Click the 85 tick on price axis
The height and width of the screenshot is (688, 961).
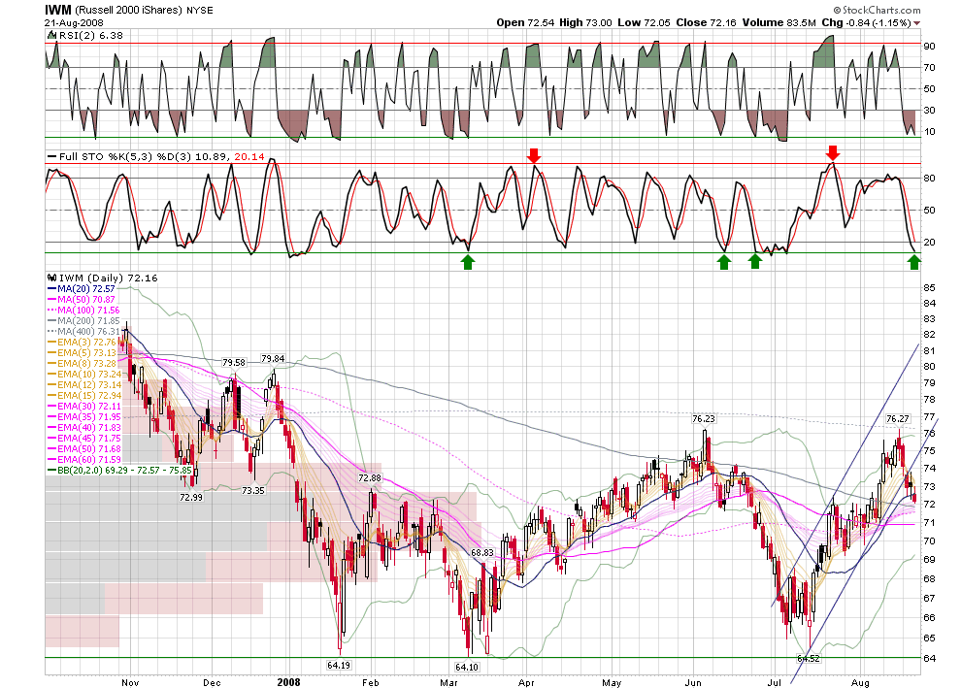tap(930, 288)
